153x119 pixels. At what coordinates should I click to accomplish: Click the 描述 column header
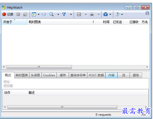[x=87, y=93]
